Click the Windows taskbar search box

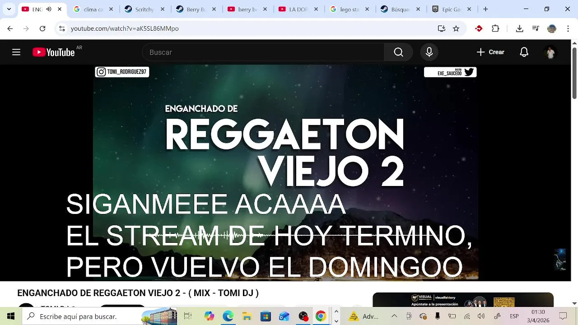(x=100, y=316)
